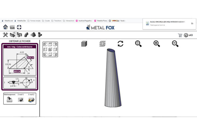This screenshot has width=197, height=135.
Task: Click the 15 angle value
Action: [29, 67]
